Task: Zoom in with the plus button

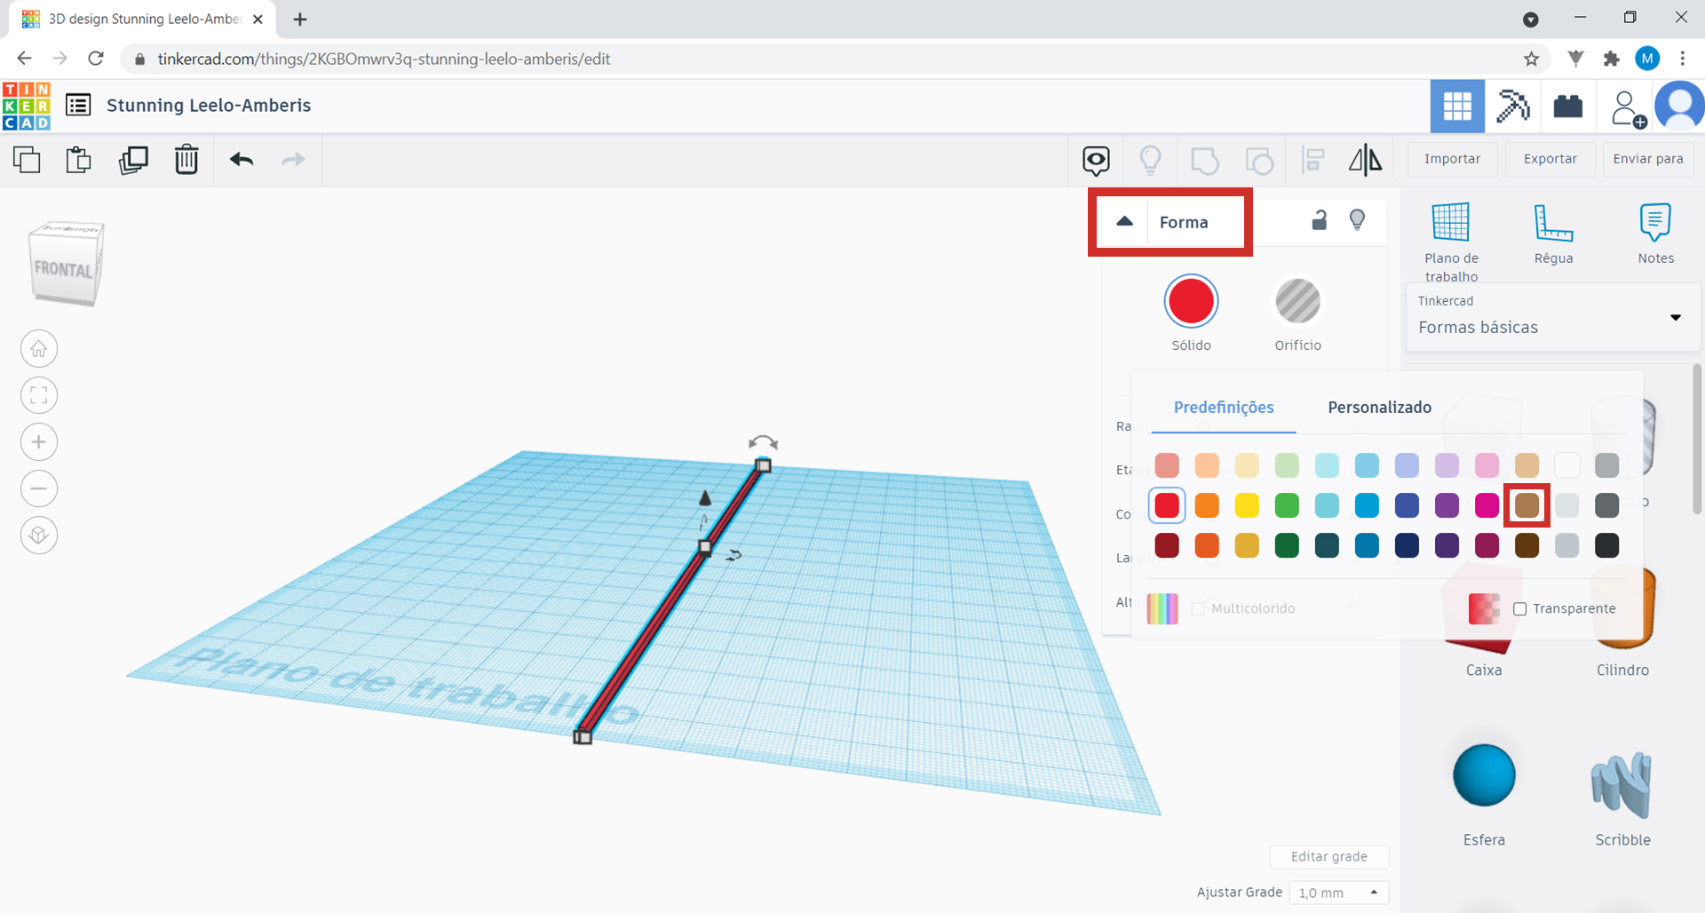Action: pyautogui.click(x=39, y=442)
